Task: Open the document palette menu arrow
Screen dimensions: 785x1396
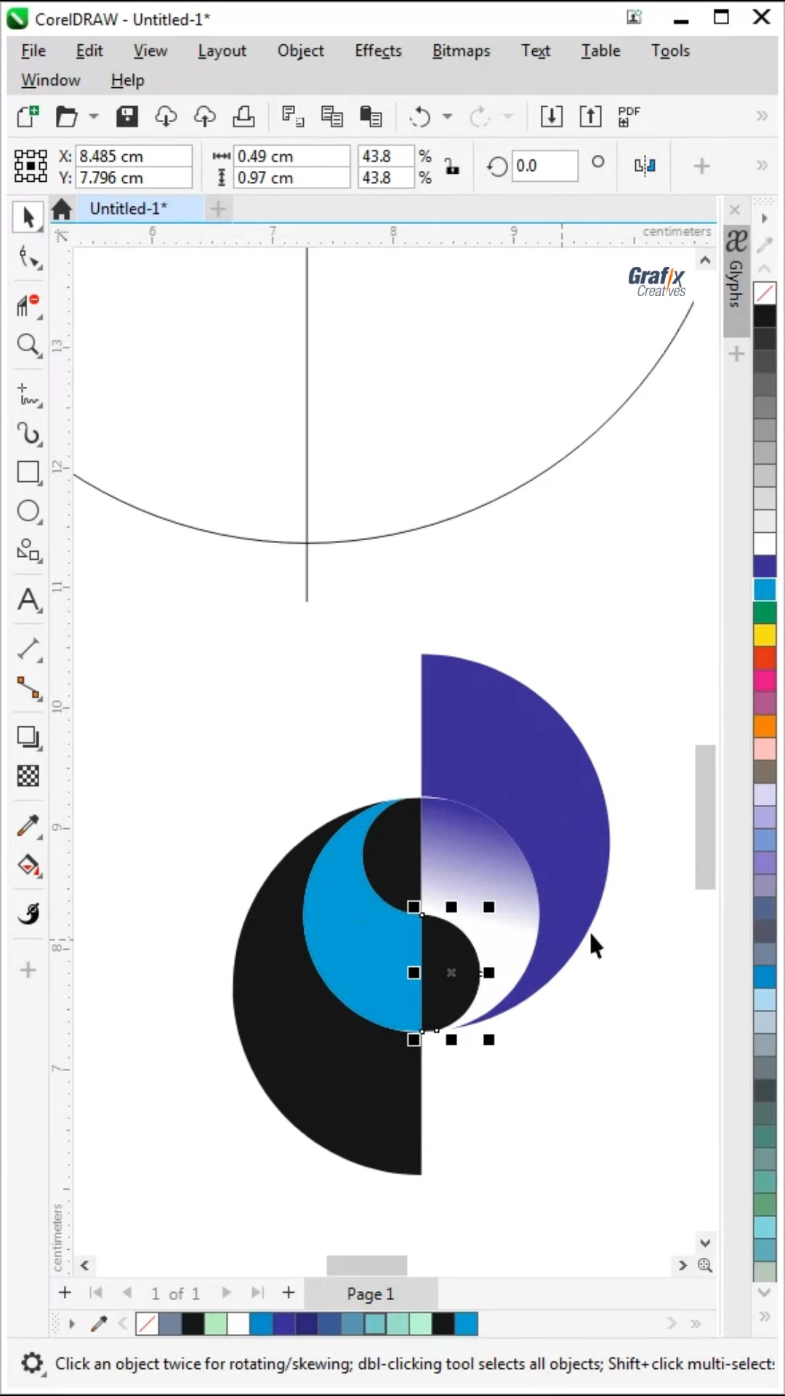Action: (71, 1324)
